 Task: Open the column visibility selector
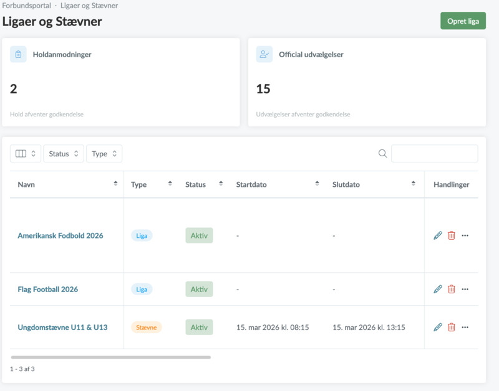[26, 154]
